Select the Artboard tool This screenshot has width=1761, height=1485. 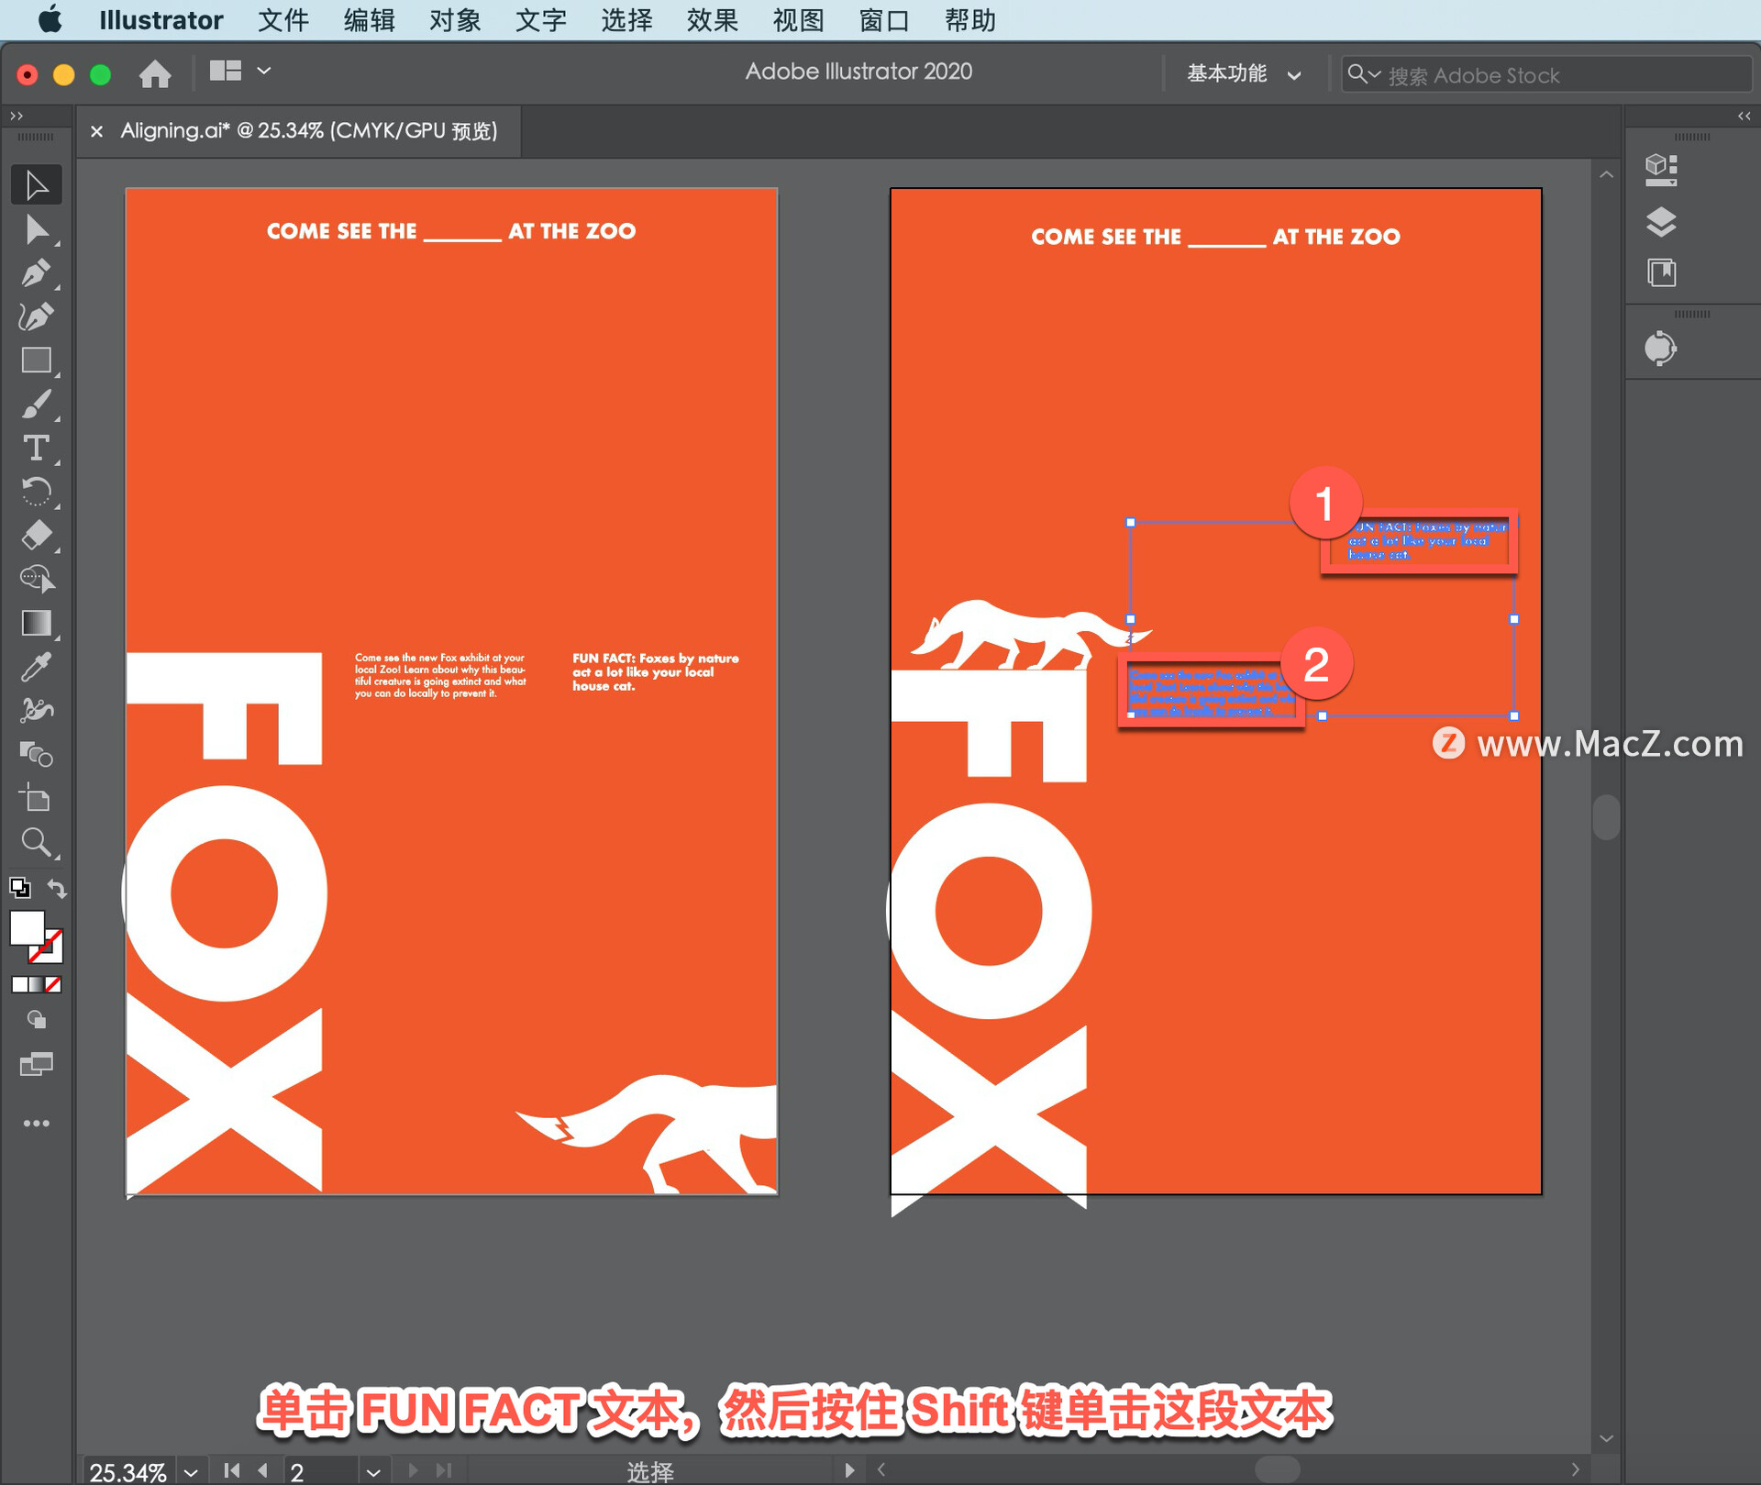point(37,799)
